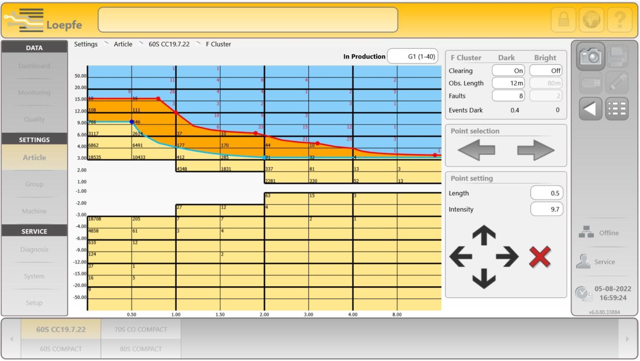
Task: Click the Service icon
Action: pyautogui.click(x=583, y=261)
